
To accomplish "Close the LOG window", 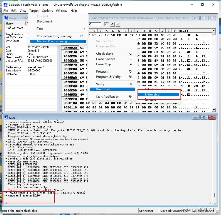I will pos(212,117).
